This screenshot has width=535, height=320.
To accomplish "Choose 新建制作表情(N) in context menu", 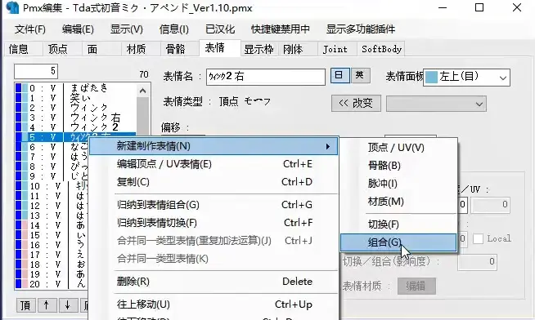I will point(214,146).
